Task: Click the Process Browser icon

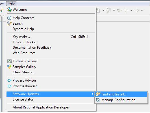Action: (9, 86)
